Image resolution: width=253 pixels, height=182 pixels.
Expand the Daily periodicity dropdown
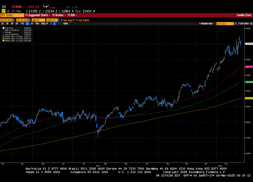click(44, 24)
